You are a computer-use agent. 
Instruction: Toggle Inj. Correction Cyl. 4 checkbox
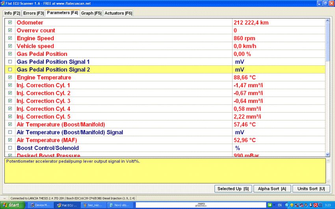pos(10,109)
